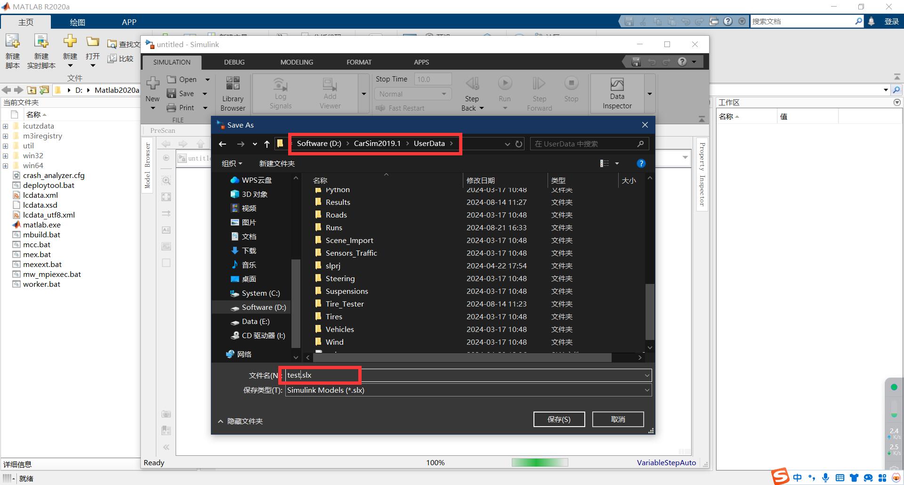Collapse 隐藏文件夹 folder pane
Viewport: 904px width, 485px height.
pos(240,421)
